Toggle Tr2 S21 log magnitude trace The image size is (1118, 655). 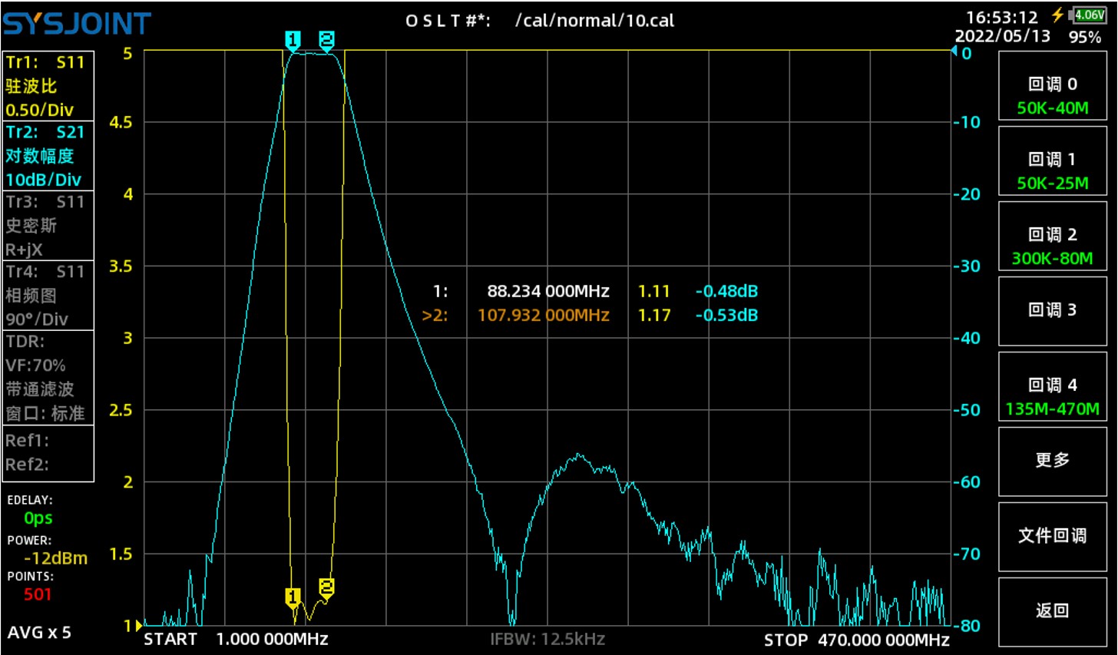tap(48, 156)
